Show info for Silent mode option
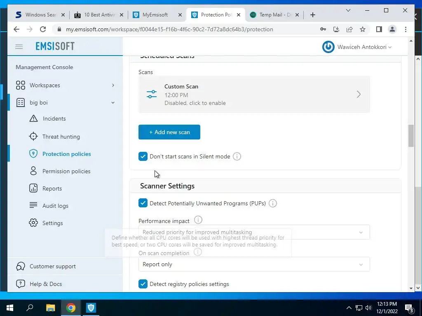Image resolution: width=422 pixels, height=316 pixels. pyautogui.click(x=237, y=156)
